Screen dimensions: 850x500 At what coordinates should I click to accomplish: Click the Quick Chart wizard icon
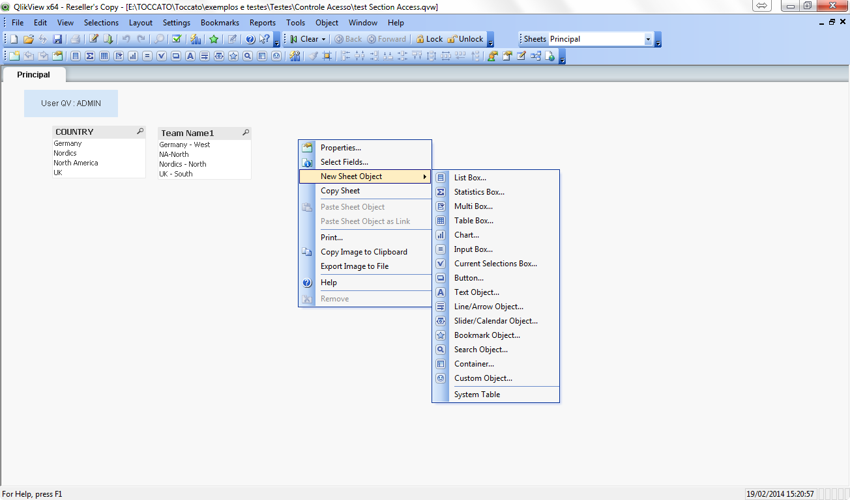[x=195, y=39]
